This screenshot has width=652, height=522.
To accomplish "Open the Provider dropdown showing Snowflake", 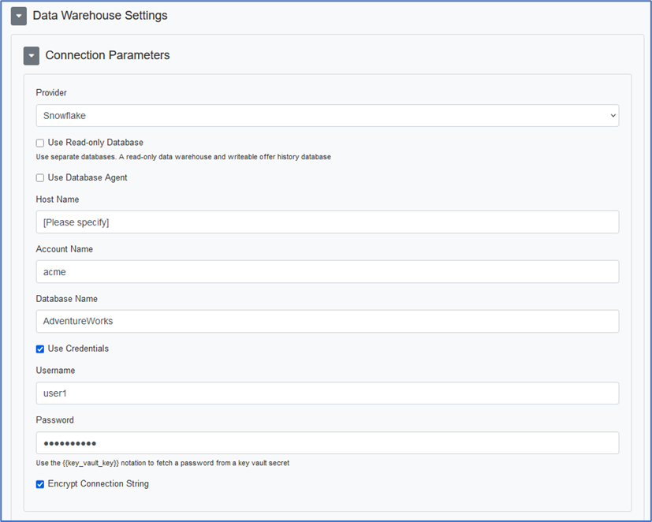I will [x=327, y=116].
